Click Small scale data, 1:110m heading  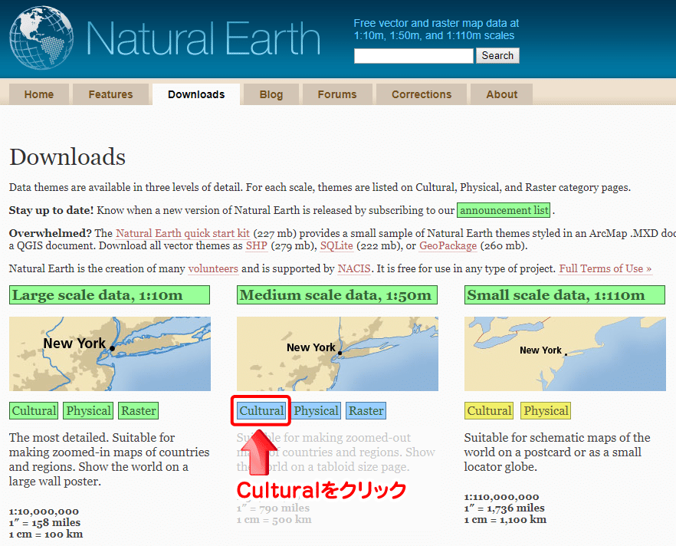[x=564, y=295]
